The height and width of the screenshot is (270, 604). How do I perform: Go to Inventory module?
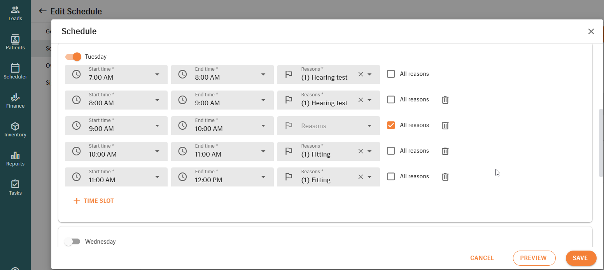point(15,129)
